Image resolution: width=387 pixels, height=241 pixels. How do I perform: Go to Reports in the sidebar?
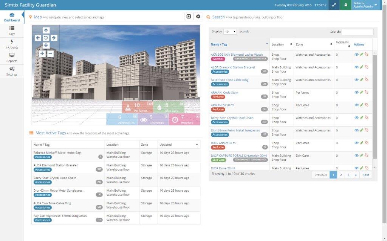pyautogui.click(x=12, y=58)
